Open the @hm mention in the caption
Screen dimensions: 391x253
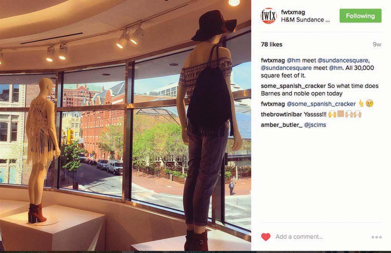[x=293, y=60]
